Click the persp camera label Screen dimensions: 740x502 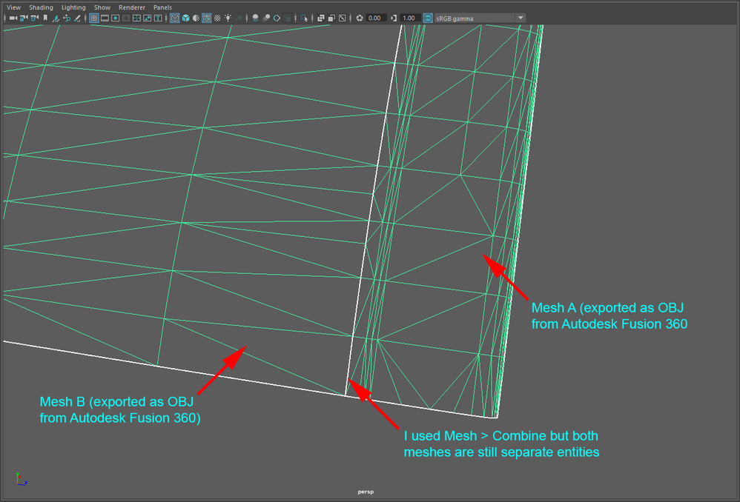[366, 492]
